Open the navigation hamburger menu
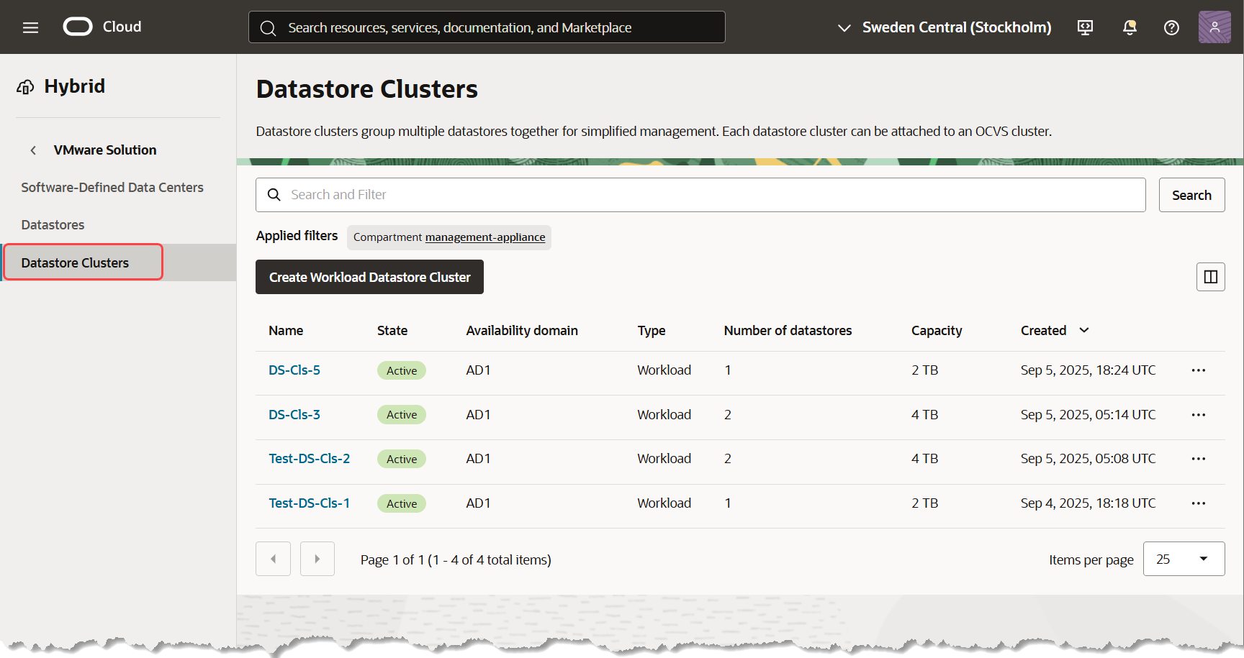 click(x=30, y=27)
